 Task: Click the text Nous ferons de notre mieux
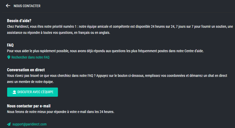coord(60,112)
